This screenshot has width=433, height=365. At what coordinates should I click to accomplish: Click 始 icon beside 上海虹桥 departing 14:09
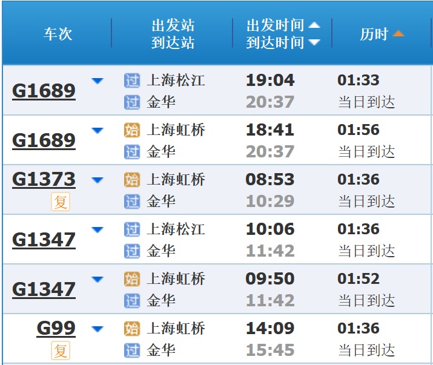131,329
